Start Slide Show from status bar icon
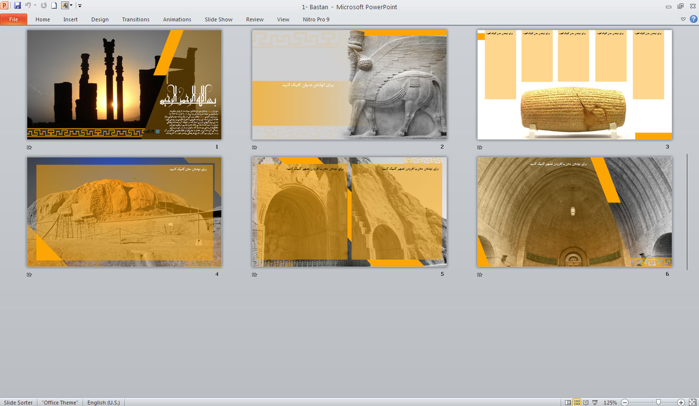 tap(595, 403)
